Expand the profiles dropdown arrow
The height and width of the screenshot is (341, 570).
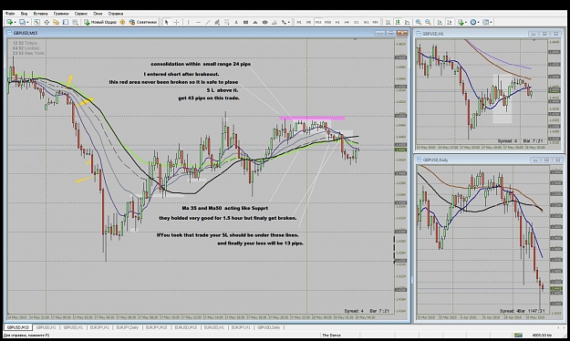tap(27, 22)
